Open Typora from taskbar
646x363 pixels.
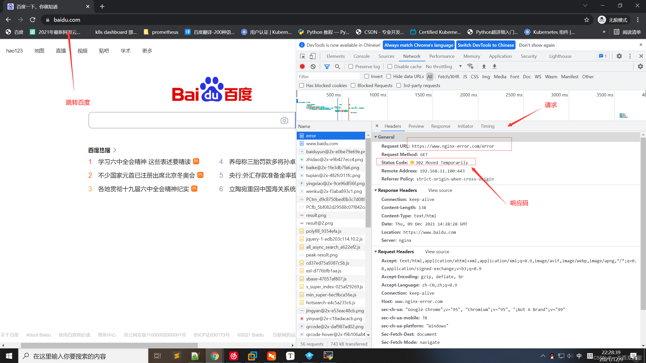click(290, 356)
